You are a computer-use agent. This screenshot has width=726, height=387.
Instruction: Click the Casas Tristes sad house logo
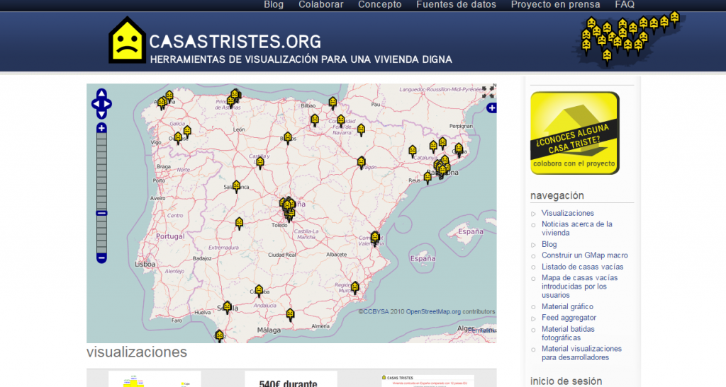pos(127,40)
